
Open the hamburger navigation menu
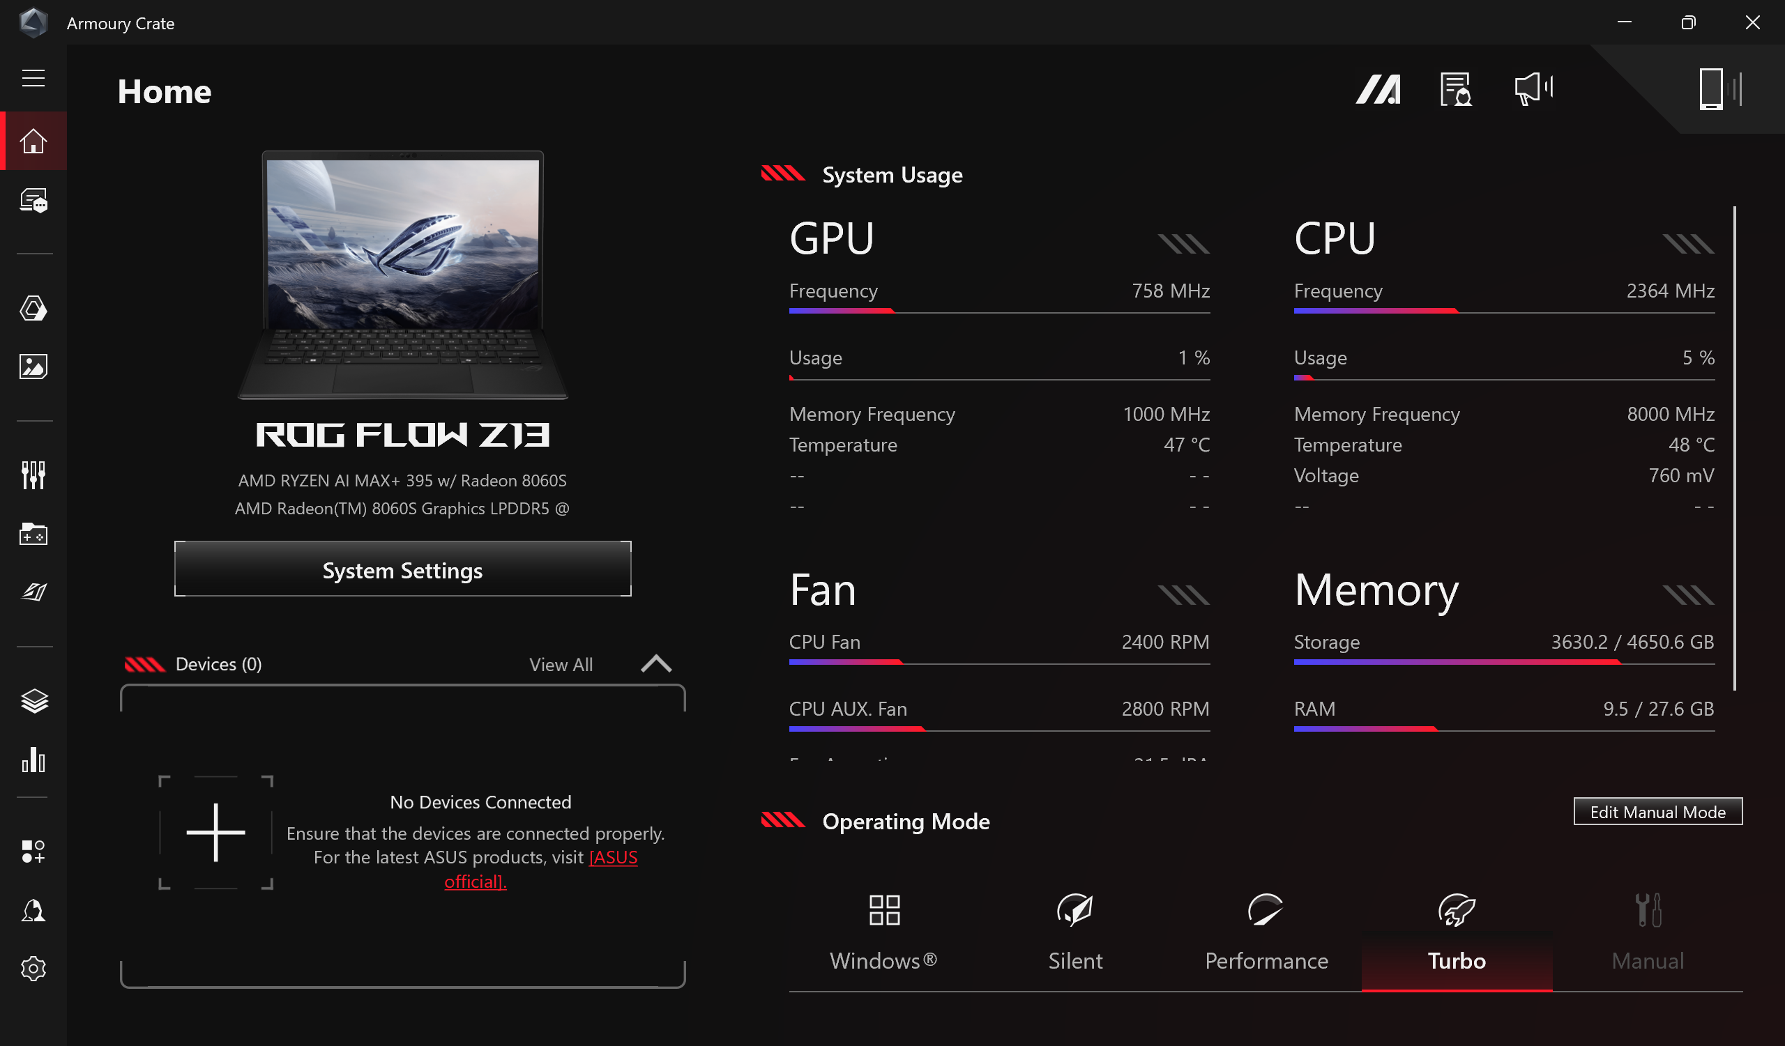[x=33, y=78]
